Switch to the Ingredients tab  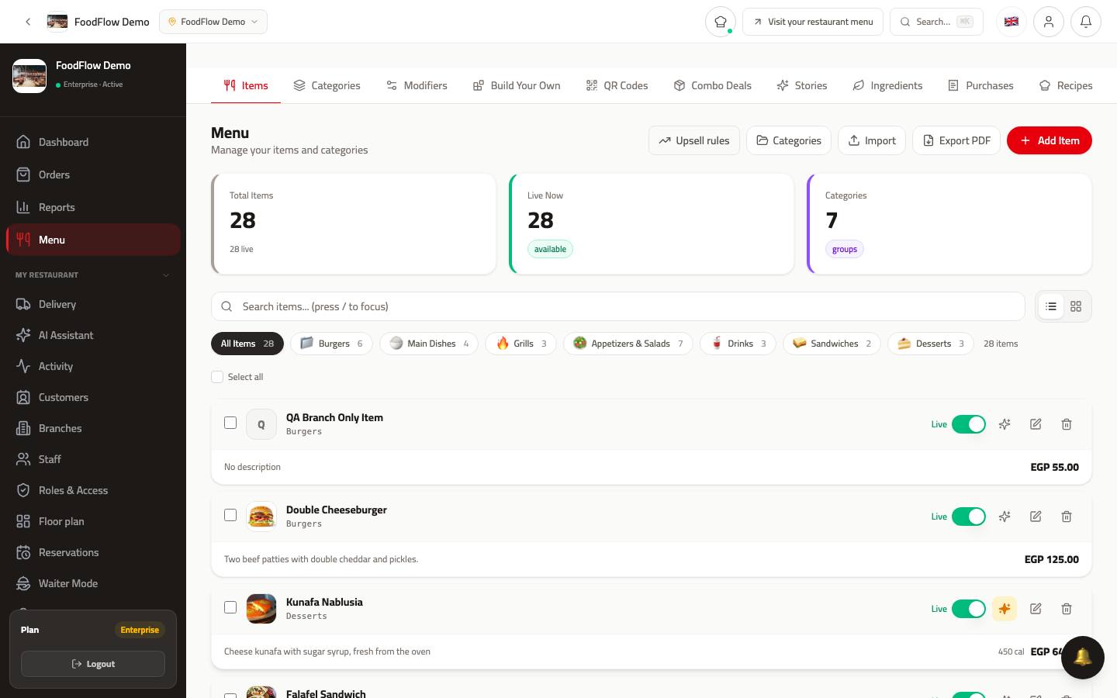pos(887,85)
